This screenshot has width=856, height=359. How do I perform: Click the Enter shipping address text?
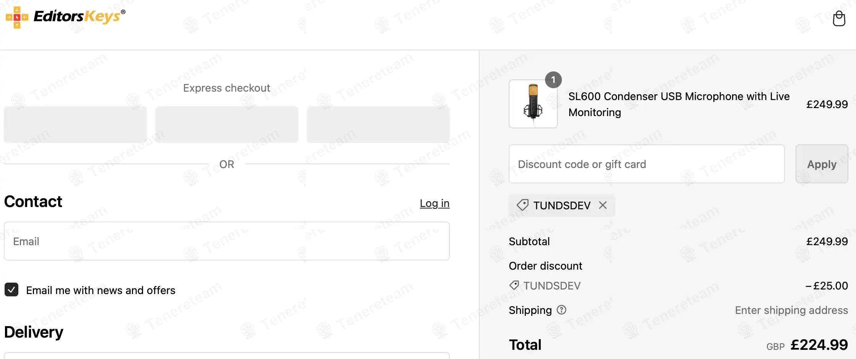[x=791, y=310]
